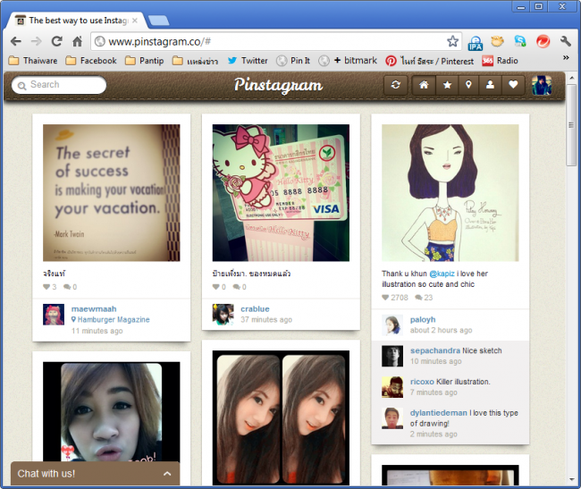Open the Hello Kitty Visa card photo

(x=281, y=192)
